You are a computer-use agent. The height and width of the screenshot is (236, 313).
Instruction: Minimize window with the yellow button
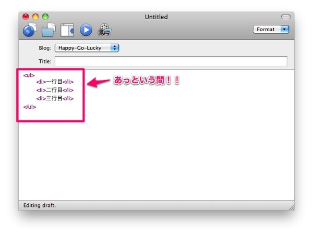(x=35, y=17)
